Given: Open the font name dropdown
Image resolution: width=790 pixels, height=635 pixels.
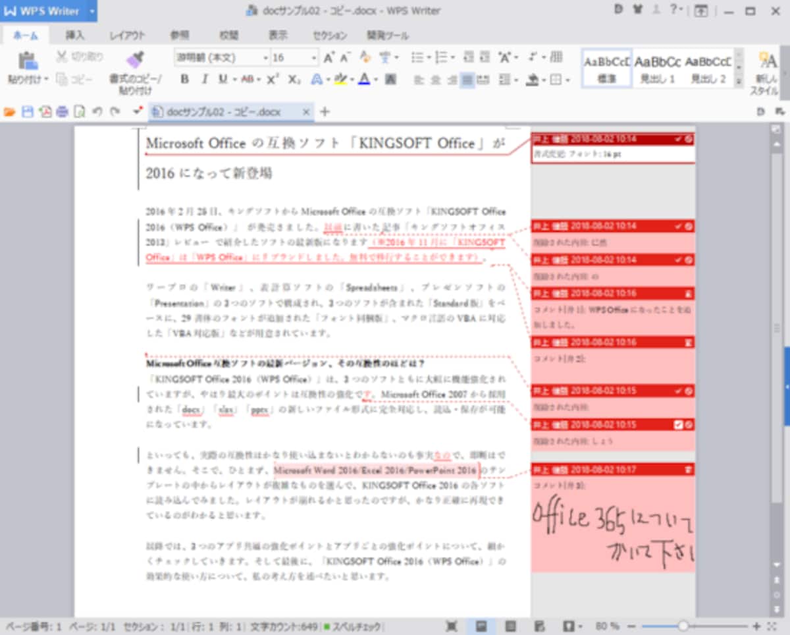Looking at the screenshot, I should 265,58.
